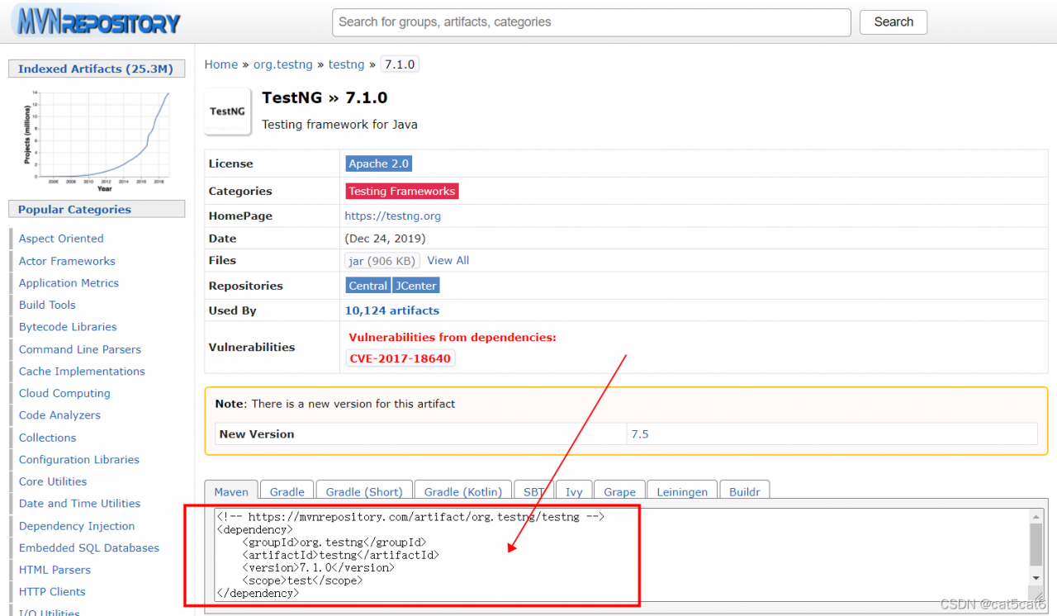Open the Testing Frameworks category tag
This screenshot has height=616, width=1057.
(402, 191)
